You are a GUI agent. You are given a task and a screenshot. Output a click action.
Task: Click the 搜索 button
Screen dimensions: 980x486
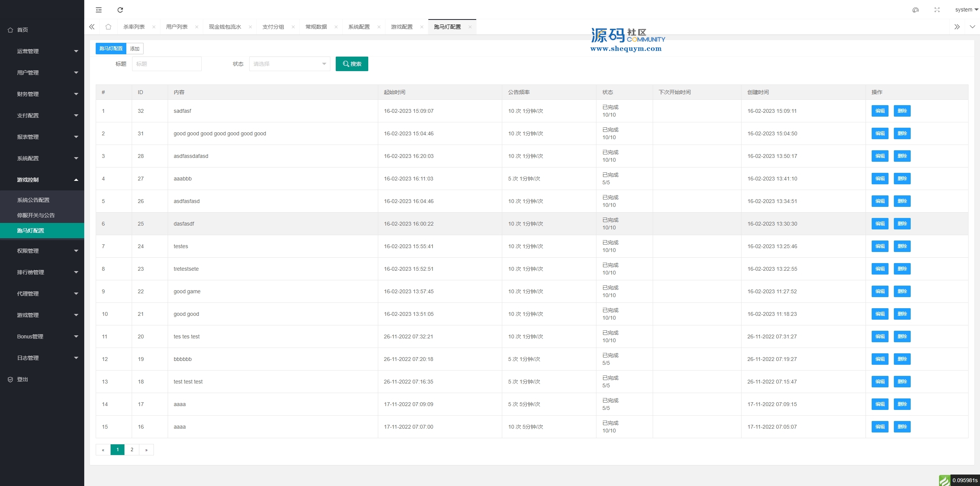pos(351,64)
